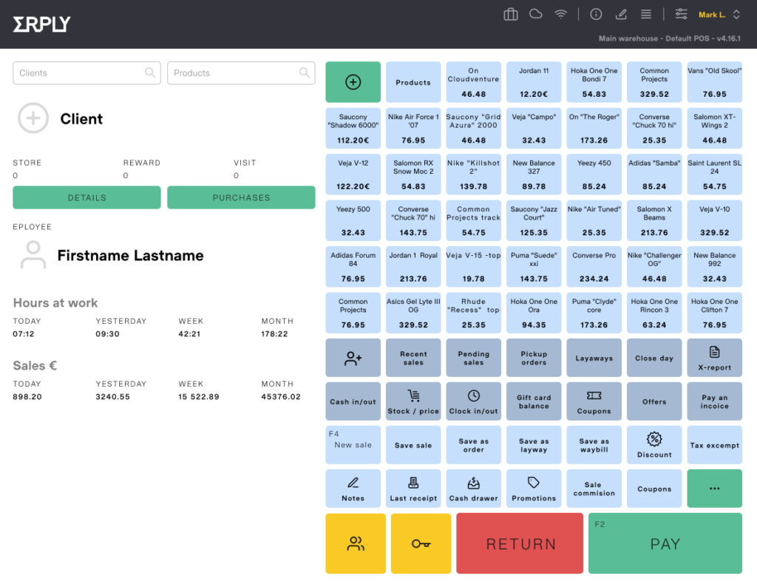The image size is (757, 584).
Task: Click Save as waybill
Action: pos(594,444)
